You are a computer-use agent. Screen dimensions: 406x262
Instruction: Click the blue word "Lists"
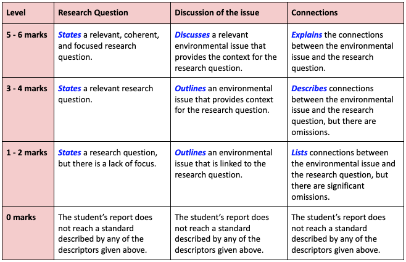(300, 152)
